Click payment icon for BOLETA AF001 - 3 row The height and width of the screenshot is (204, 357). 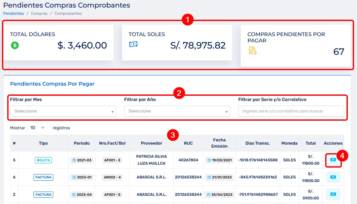pos(333,160)
